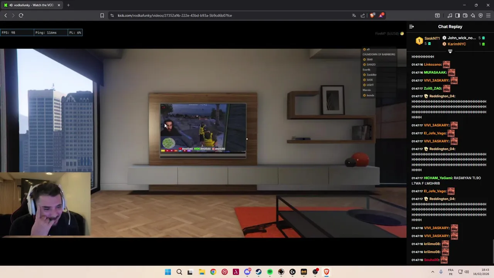Open Leo AI sparkle icon
Image resolution: width=494 pixels, height=278 pixels.
coord(473,15)
